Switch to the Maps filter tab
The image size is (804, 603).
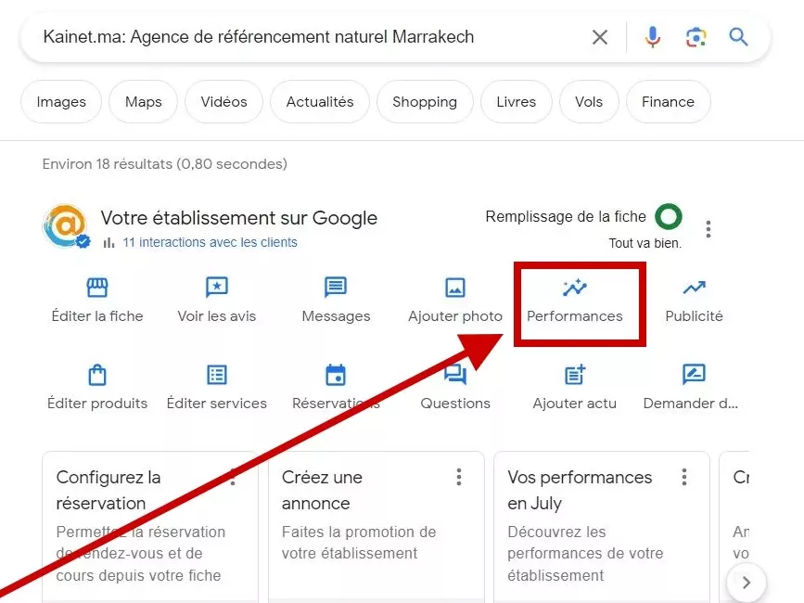(143, 101)
